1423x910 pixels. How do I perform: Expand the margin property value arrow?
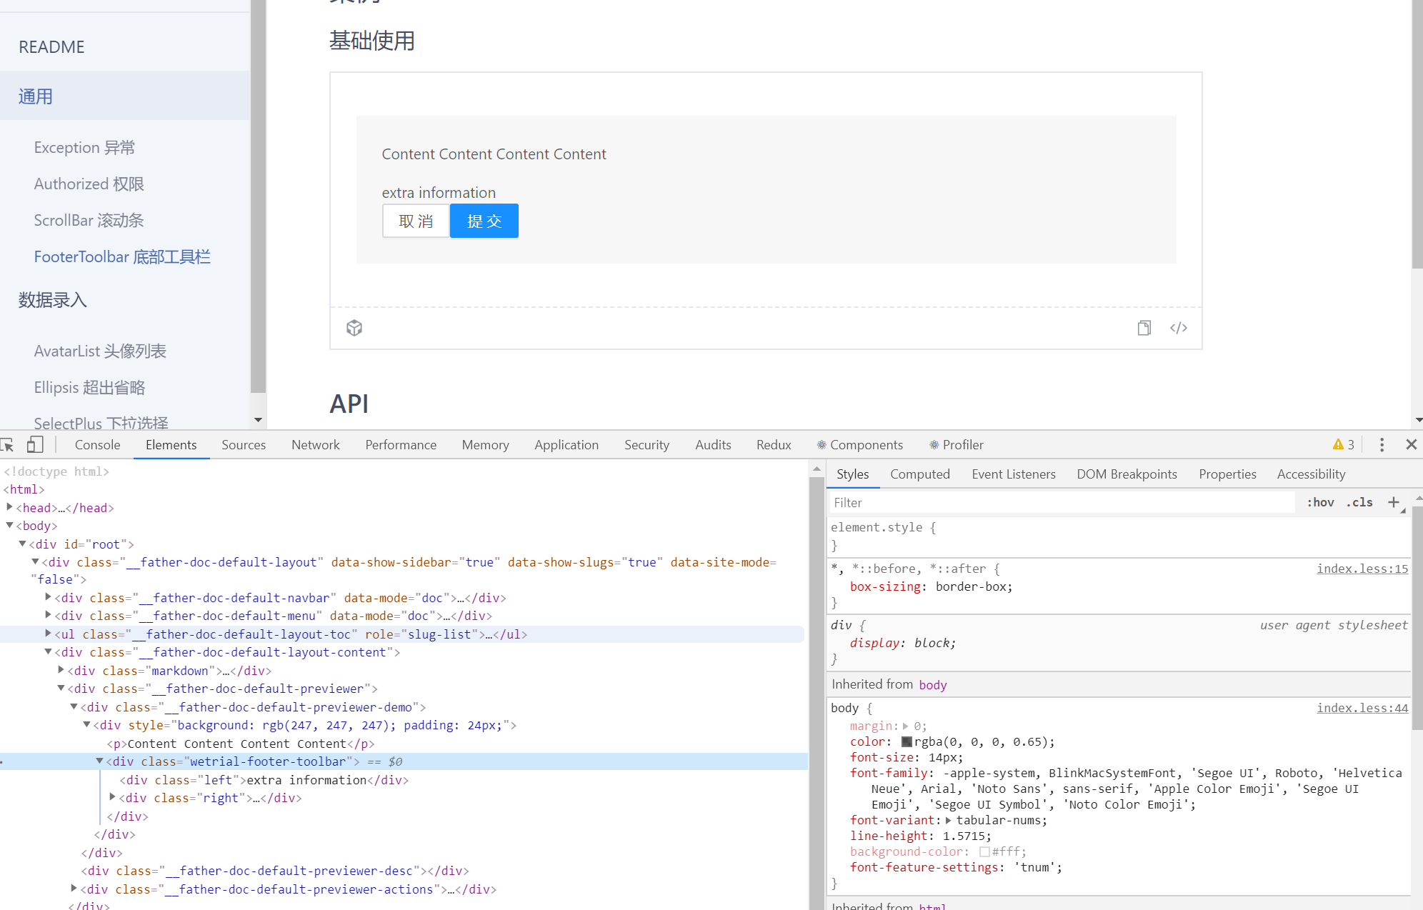906,726
